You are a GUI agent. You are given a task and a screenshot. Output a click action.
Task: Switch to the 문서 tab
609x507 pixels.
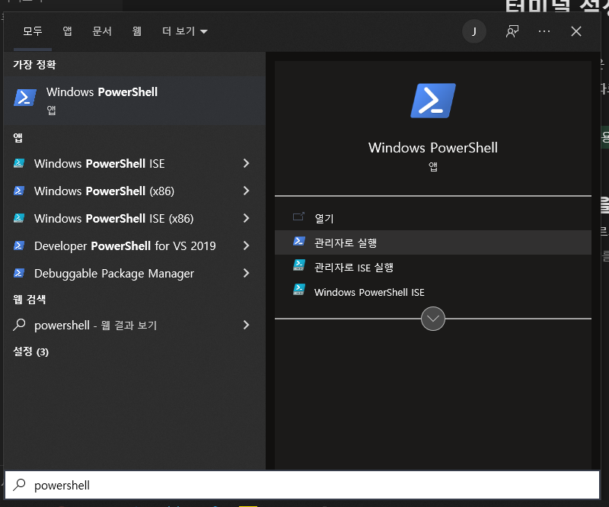(x=102, y=31)
